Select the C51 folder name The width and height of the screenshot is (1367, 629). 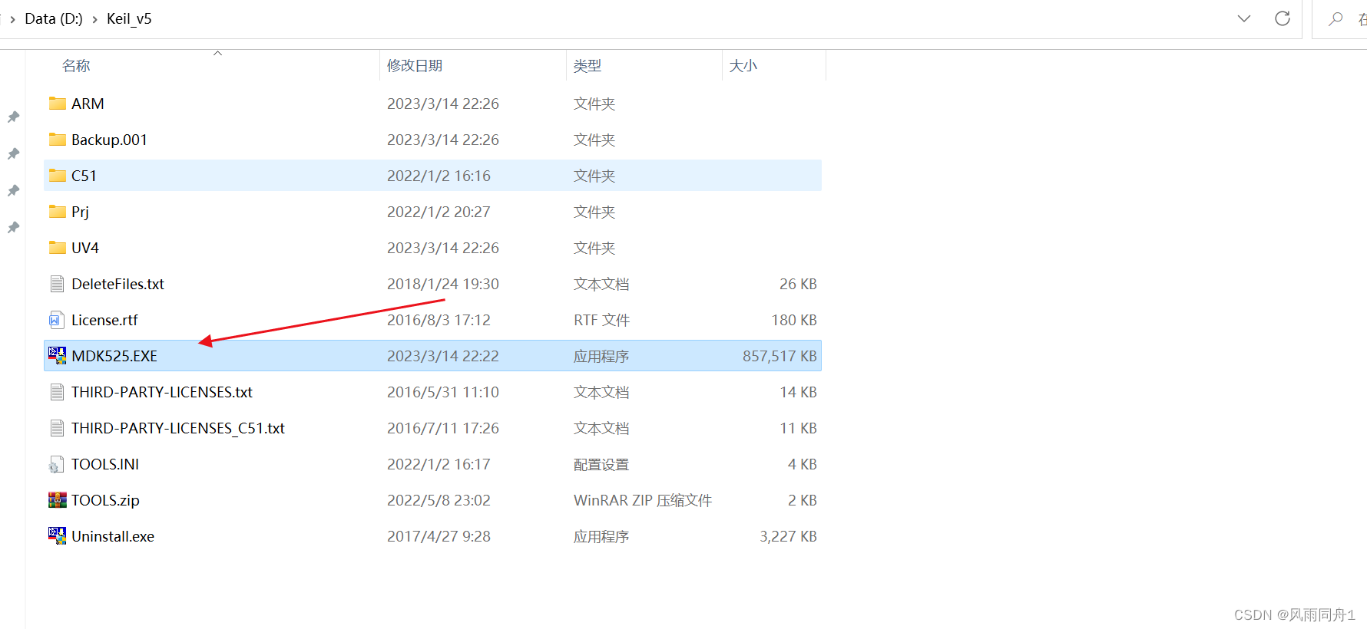(x=84, y=176)
